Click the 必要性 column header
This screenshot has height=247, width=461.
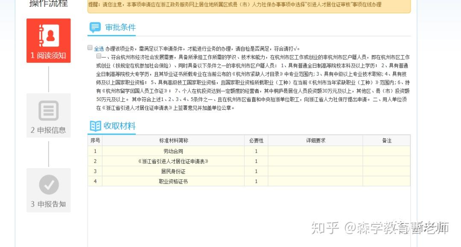(x=257, y=141)
